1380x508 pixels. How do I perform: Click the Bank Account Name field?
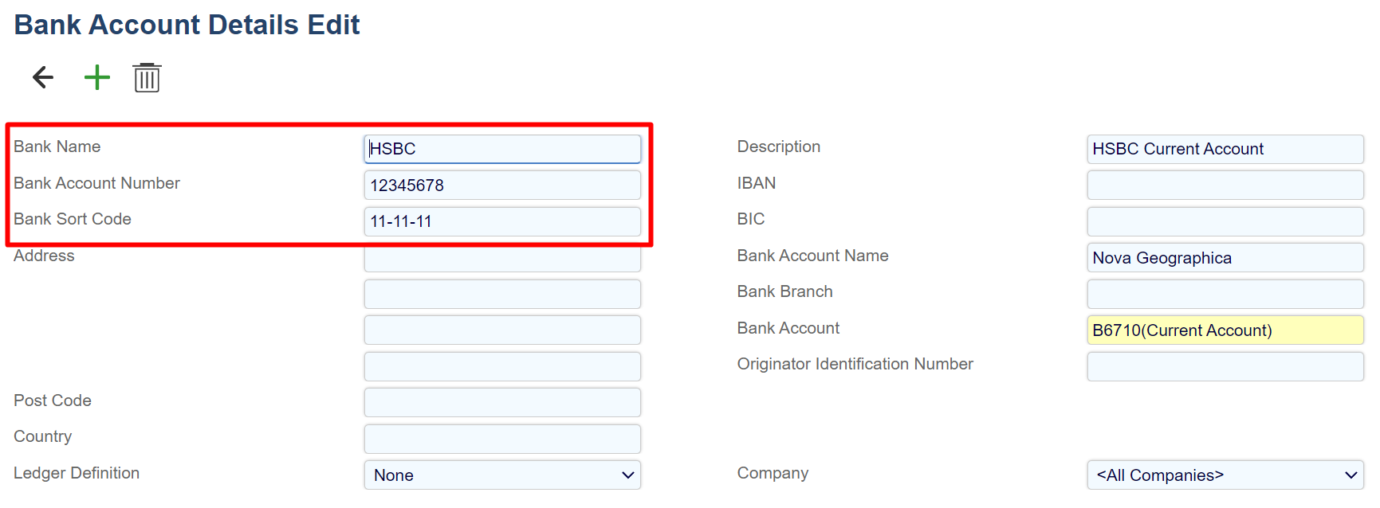click(x=1225, y=257)
